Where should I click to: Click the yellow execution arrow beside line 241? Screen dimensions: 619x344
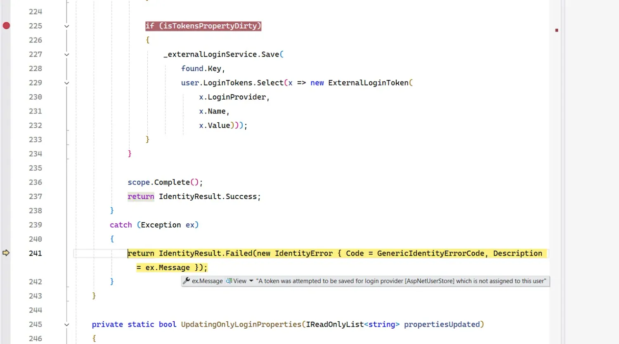[6, 253]
